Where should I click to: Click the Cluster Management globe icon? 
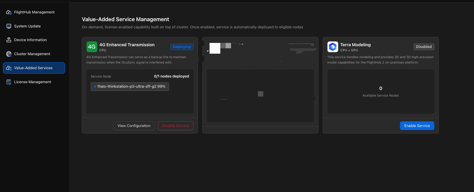[9, 54]
